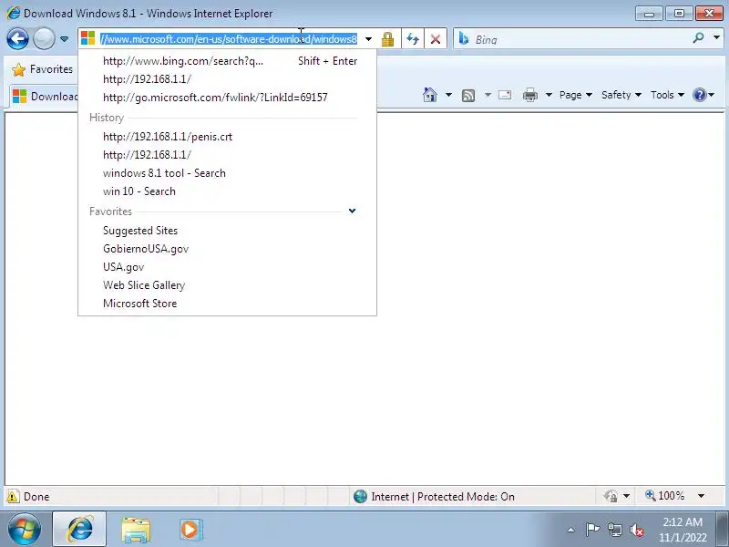The height and width of the screenshot is (547, 729).
Task: Open the search provider dropdown arrow
Action: [x=716, y=38]
